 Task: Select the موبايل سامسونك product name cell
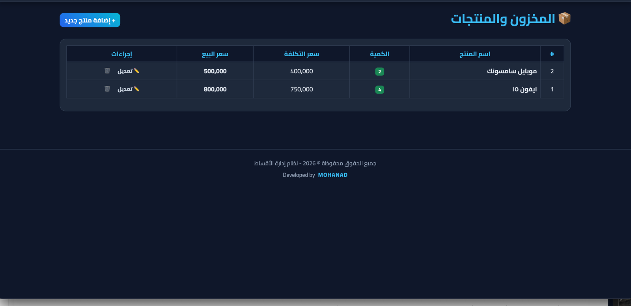(x=512, y=71)
